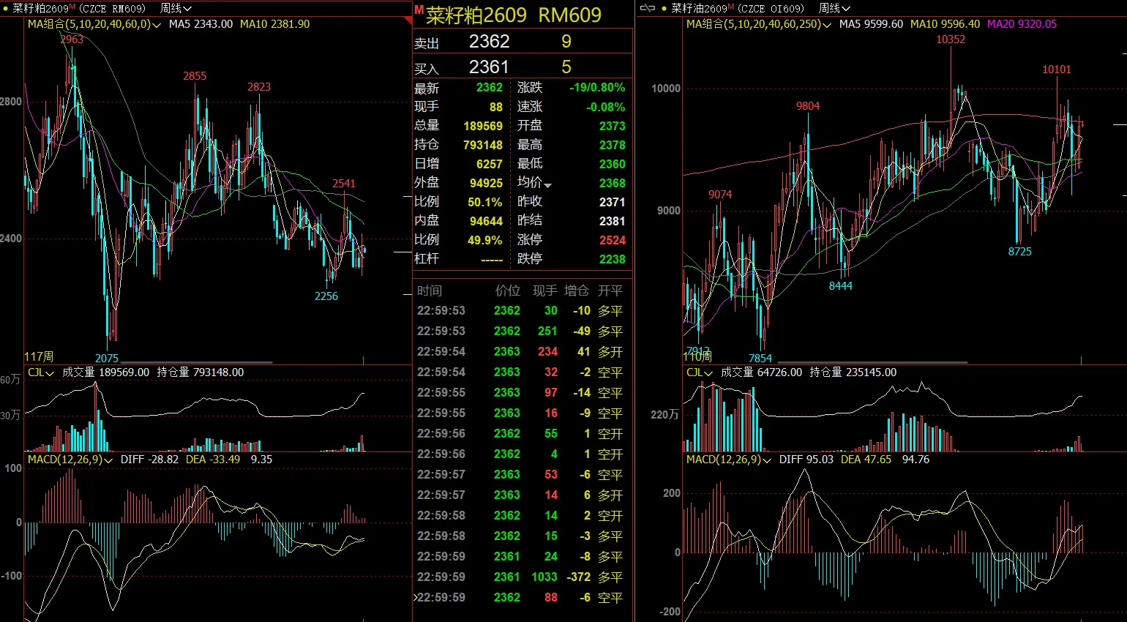Viewport: 1127px width, 622px height.
Task: Click the 开平 column header in tick list
Action: pos(610,291)
